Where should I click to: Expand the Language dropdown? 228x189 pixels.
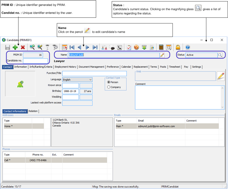coord(90,80)
